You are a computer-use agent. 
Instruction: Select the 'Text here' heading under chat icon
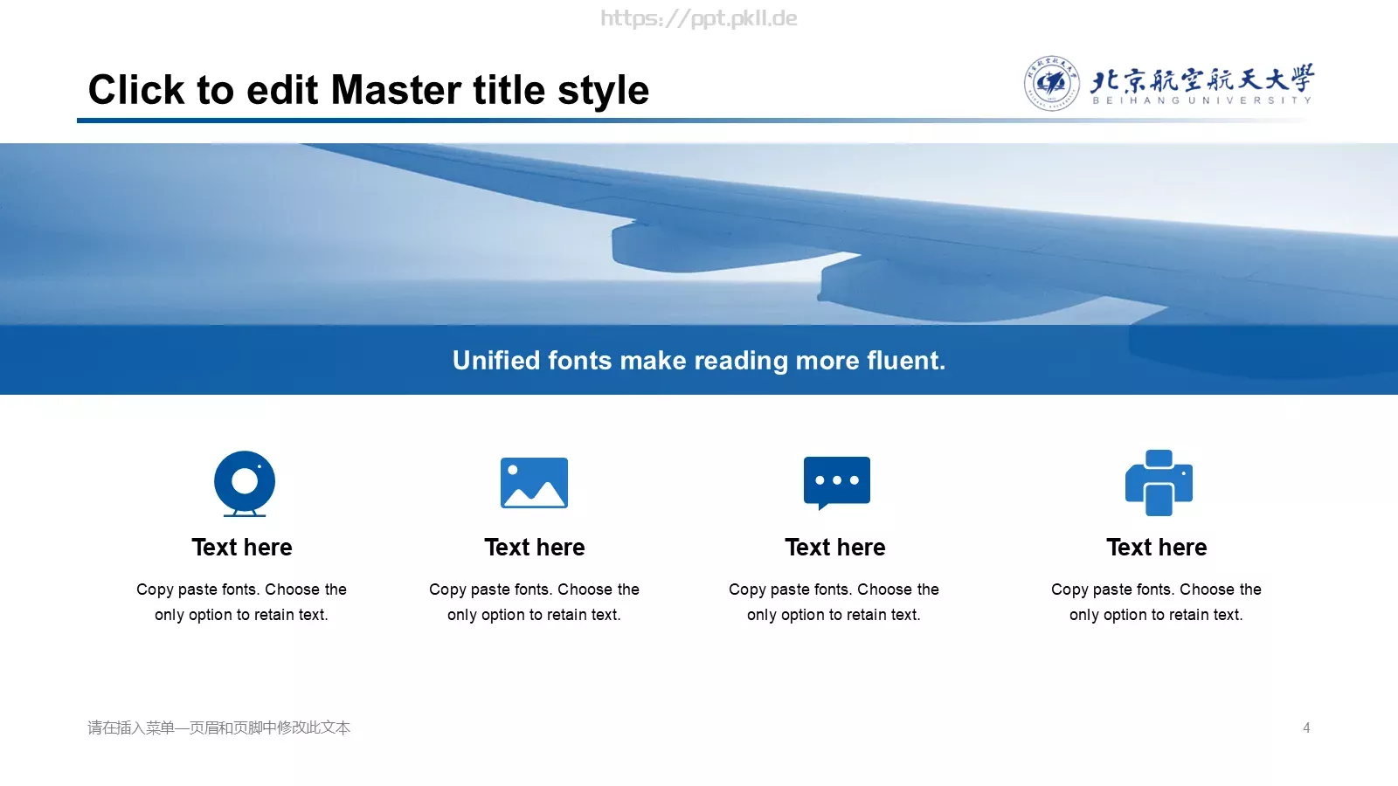835,548
